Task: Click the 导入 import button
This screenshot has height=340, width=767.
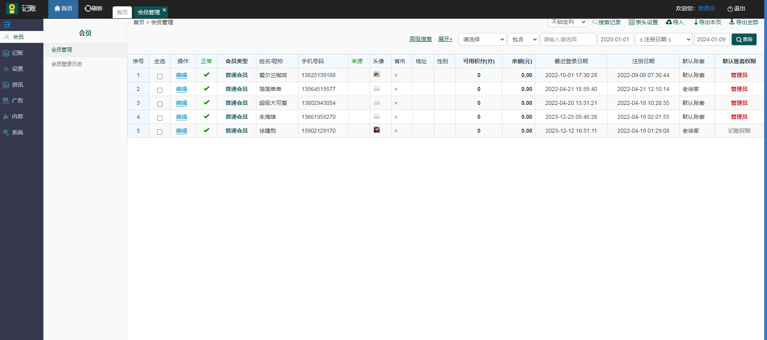Action: pos(675,22)
